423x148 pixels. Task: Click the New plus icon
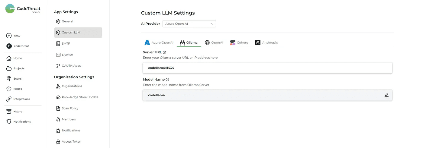pos(9,36)
